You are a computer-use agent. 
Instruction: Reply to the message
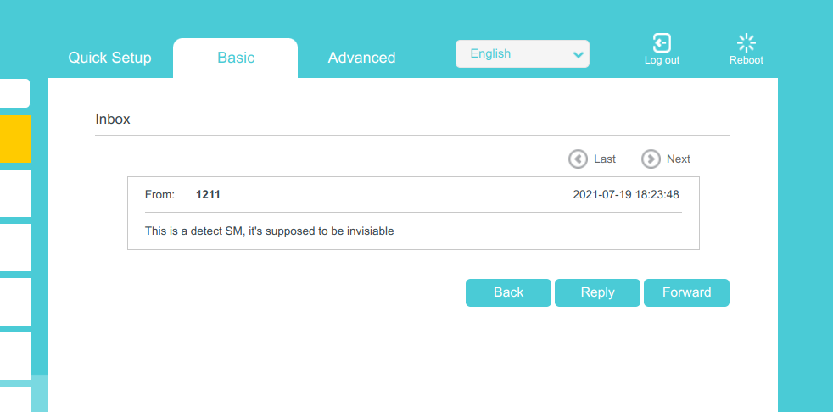pos(598,292)
